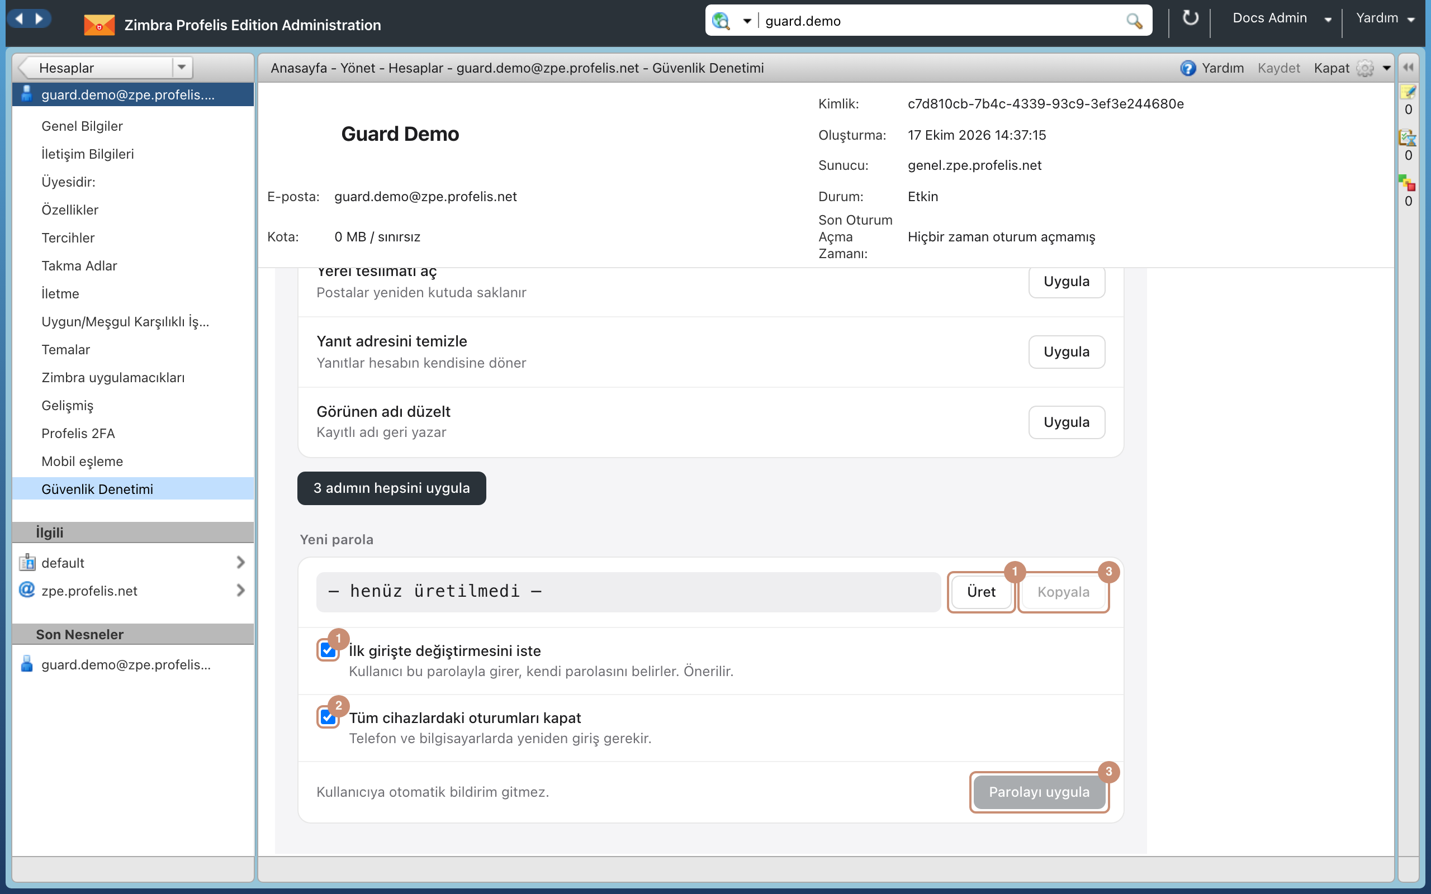This screenshot has width=1431, height=894.
Task: Expand the default related item chevron
Action: point(240,562)
